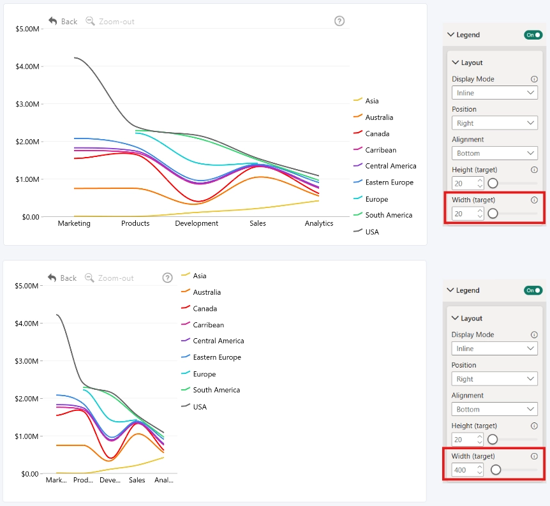
Task: Click the Australia legend entry in the bottom chart
Action: pyautogui.click(x=201, y=292)
